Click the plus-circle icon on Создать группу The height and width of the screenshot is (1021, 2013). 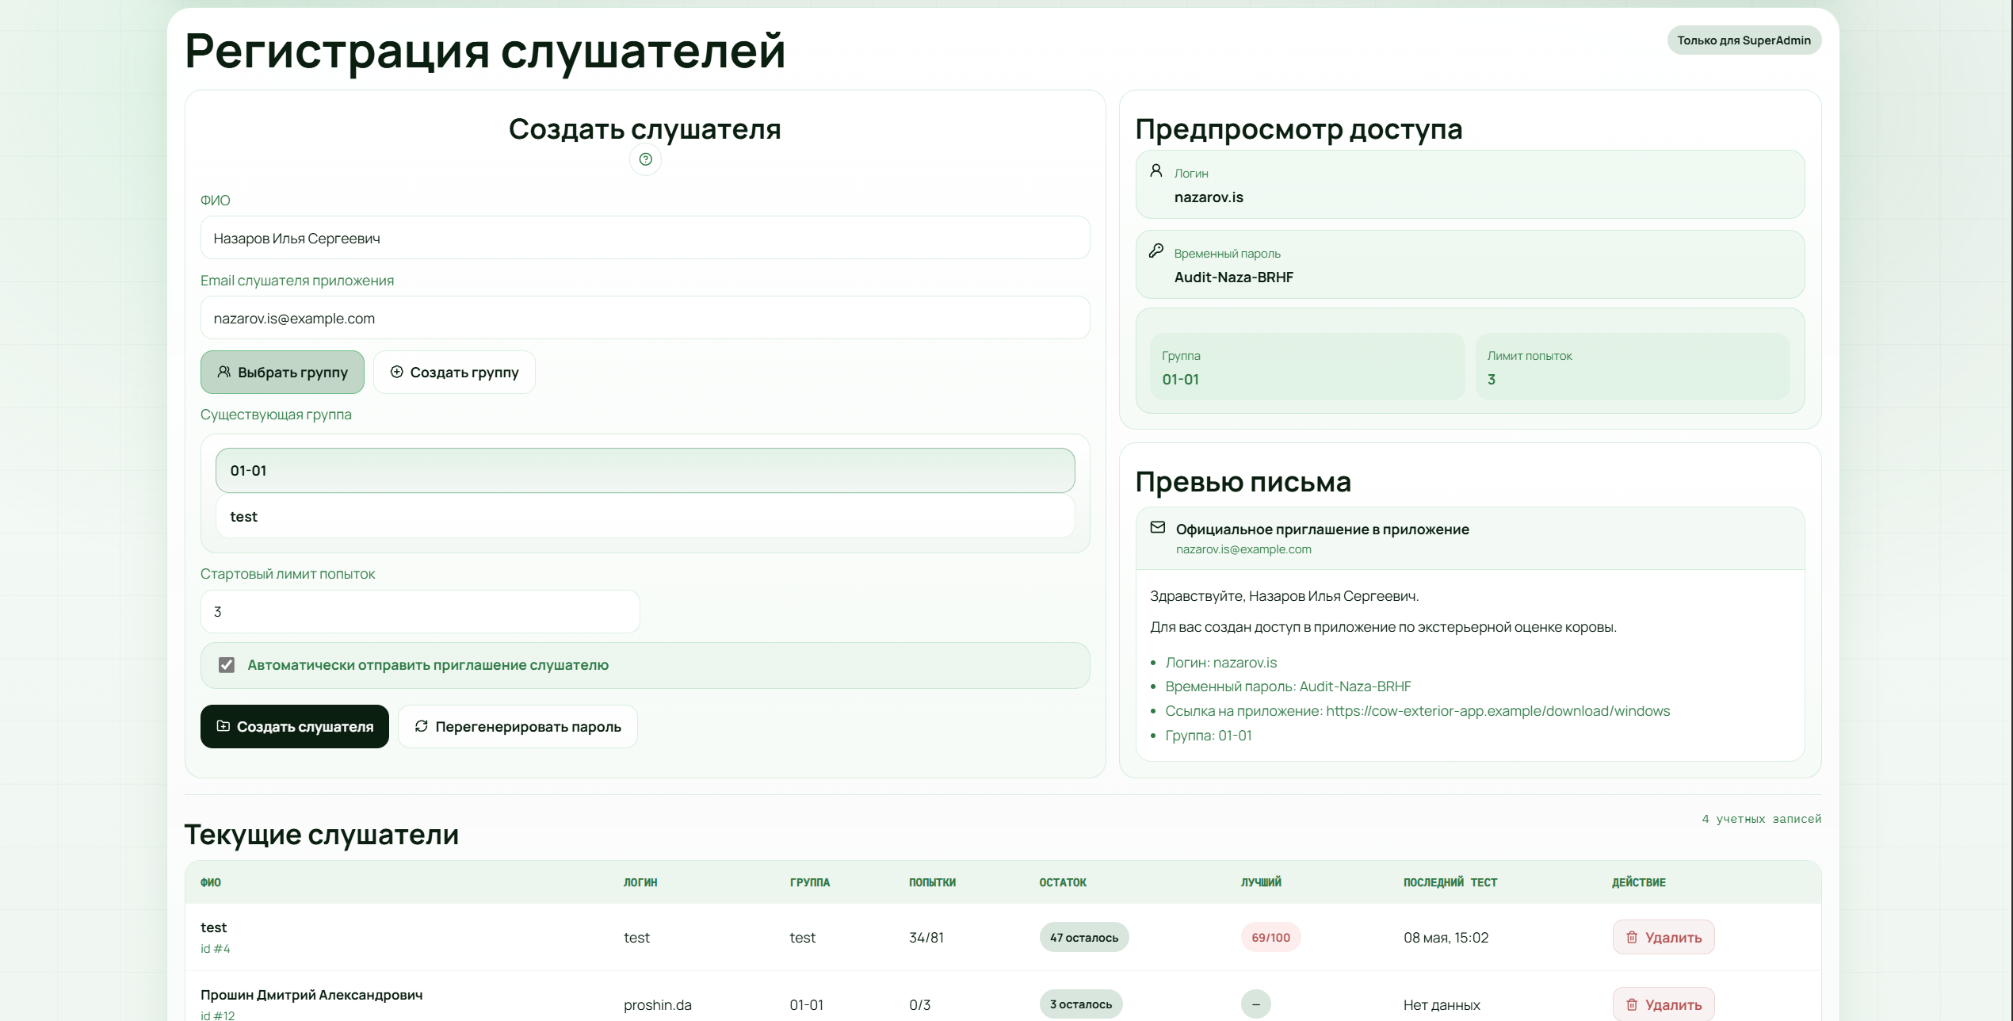point(397,372)
